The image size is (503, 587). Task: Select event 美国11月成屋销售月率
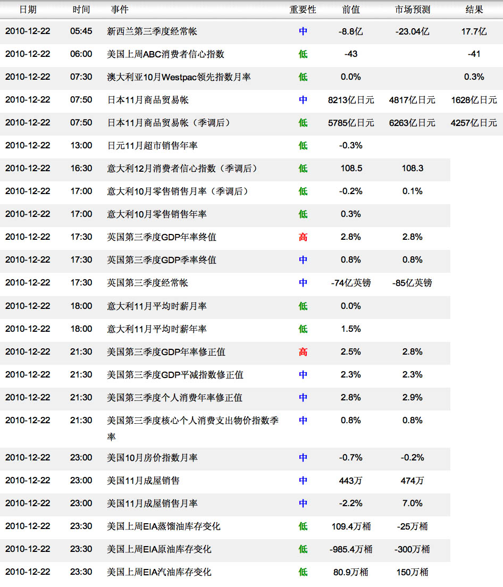pyautogui.click(x=152, y=504)
